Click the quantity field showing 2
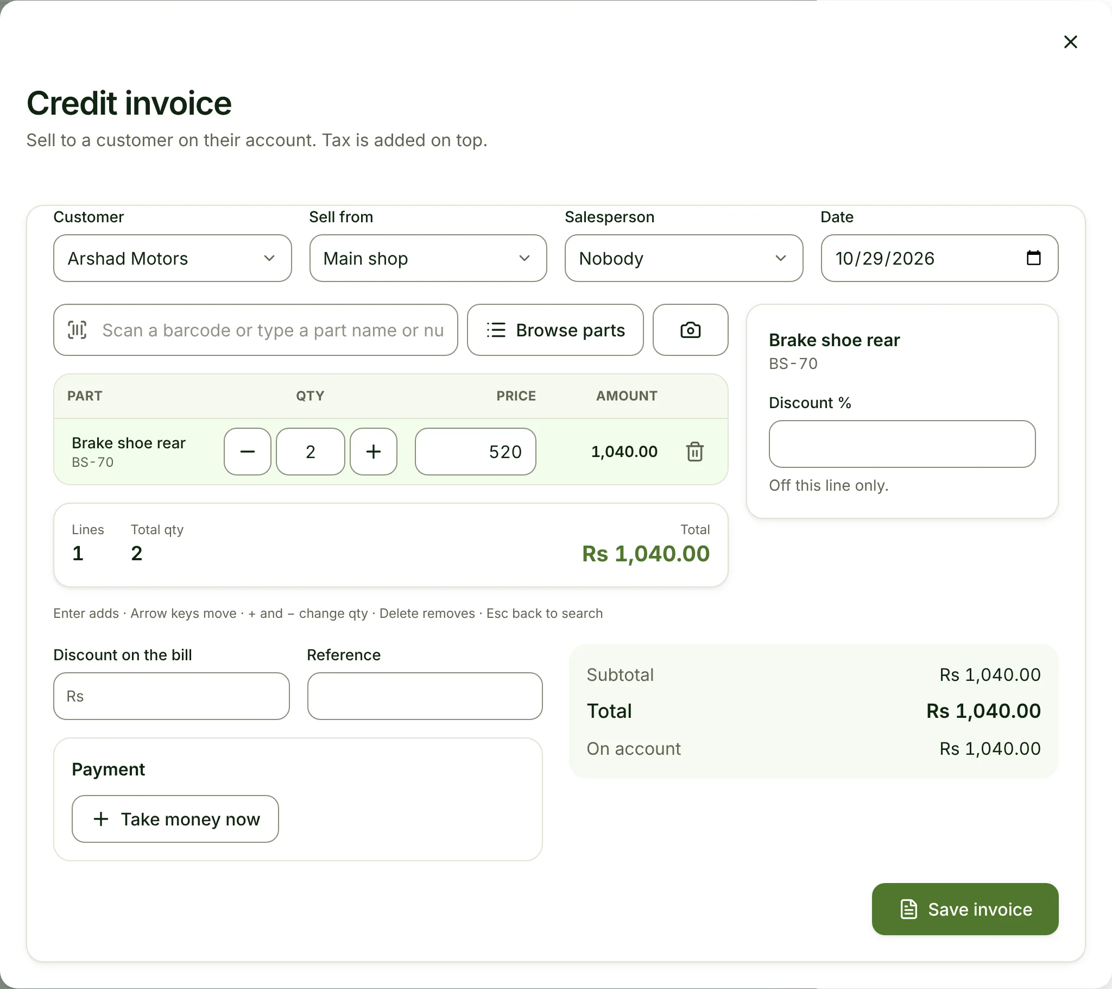The height and width of the screenshot is (989, 1112). pos(310,452)
